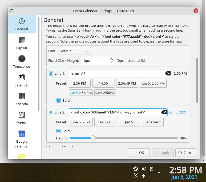Screen dimensions: 206x182
Task: Clear the Line 1 format field
Action: coord(168,73)
